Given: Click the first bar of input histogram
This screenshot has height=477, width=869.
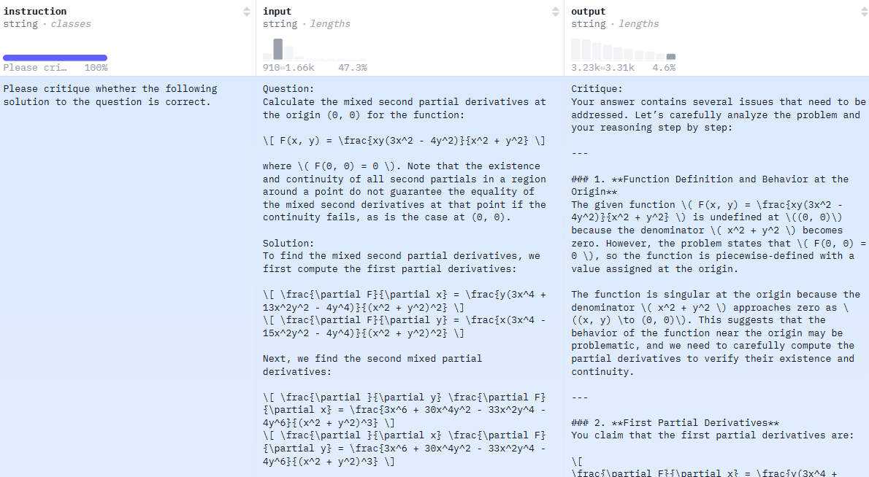Looking at the screenshot, I should (267, 56).
